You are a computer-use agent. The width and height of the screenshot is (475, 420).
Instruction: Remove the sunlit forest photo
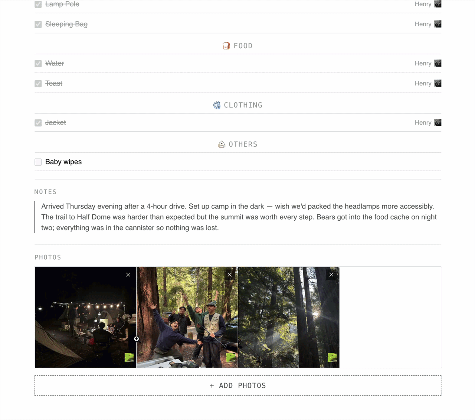coord(331,275)
